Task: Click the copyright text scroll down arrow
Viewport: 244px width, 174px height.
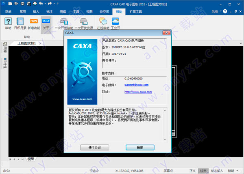Action: (x=165, y=140)
